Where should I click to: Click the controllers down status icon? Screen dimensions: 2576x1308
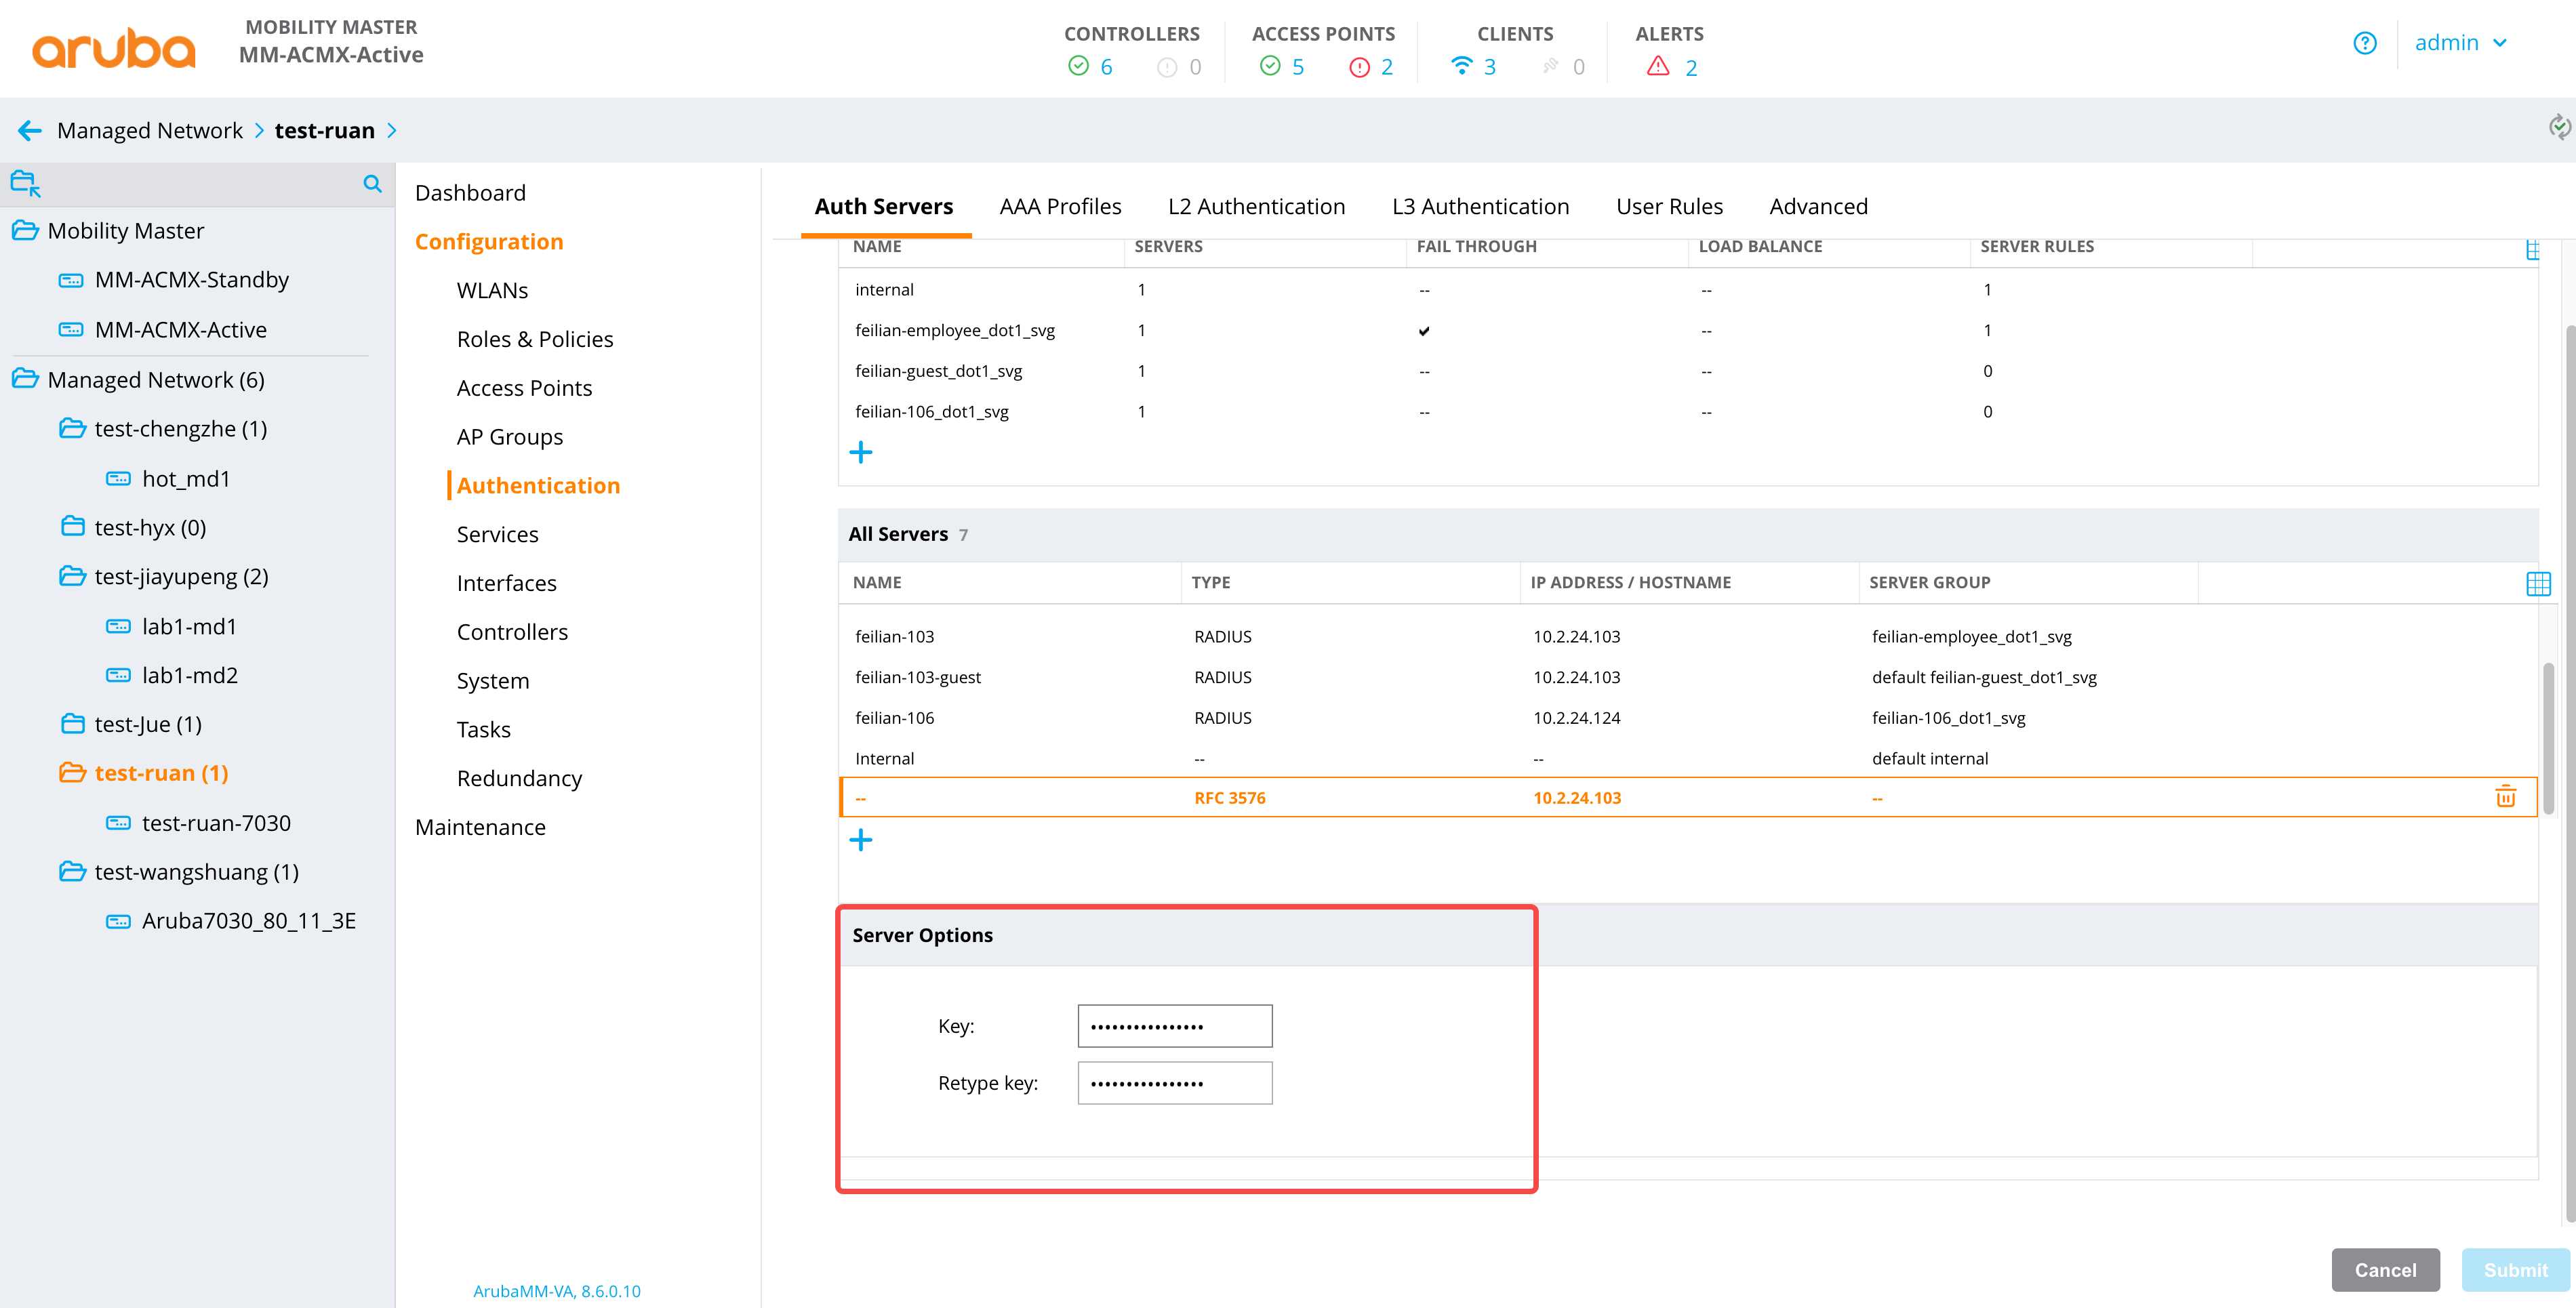click(x=1166, y=67)
